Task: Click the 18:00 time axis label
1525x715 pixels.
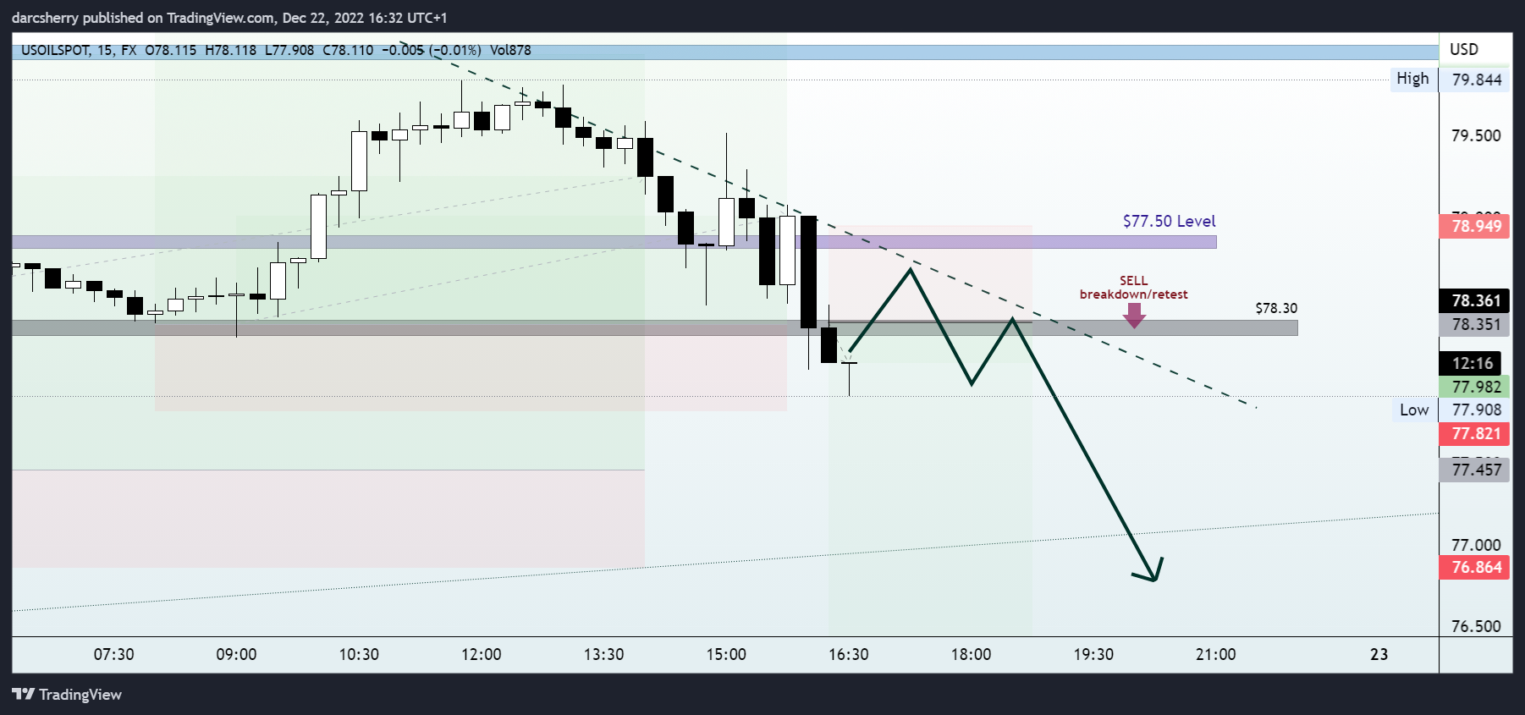Action: (x=971, y=654)
